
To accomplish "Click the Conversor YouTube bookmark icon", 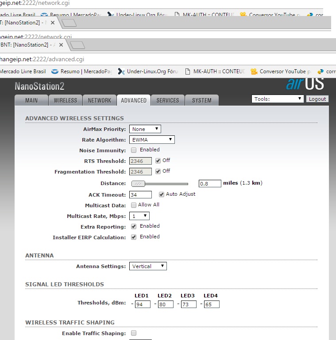I will pyautogui.click(x=254, y=71).
